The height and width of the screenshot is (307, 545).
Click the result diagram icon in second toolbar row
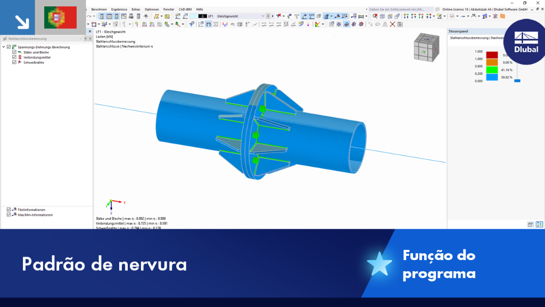[225, 25]
